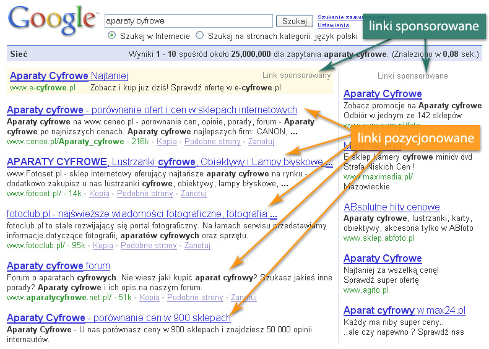This screenshot has height=349, width=489.
Task: Click green URL 'www.aparatycyfrowe.net.pl/'
Action: pyautogui.click(x=59, y=298)
